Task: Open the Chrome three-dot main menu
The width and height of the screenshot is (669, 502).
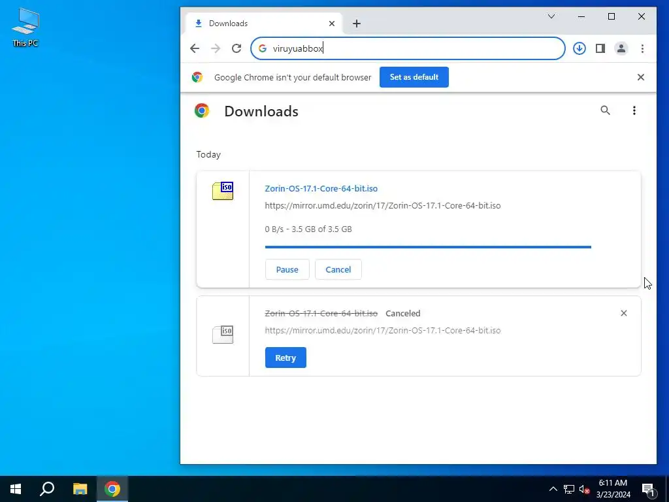Action: click(642, 48)
